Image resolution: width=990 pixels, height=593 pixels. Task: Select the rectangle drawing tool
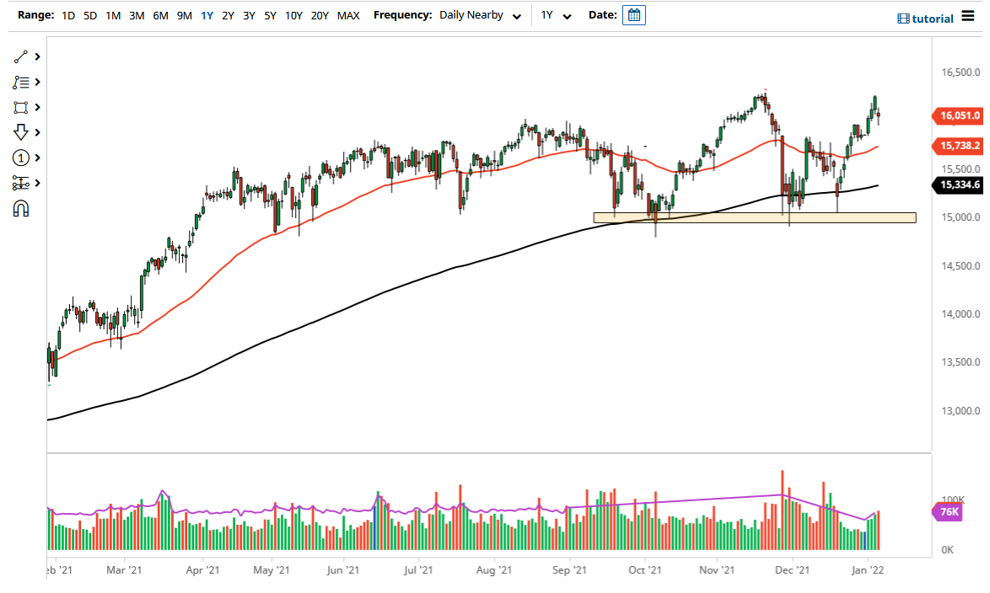(20, 107)
